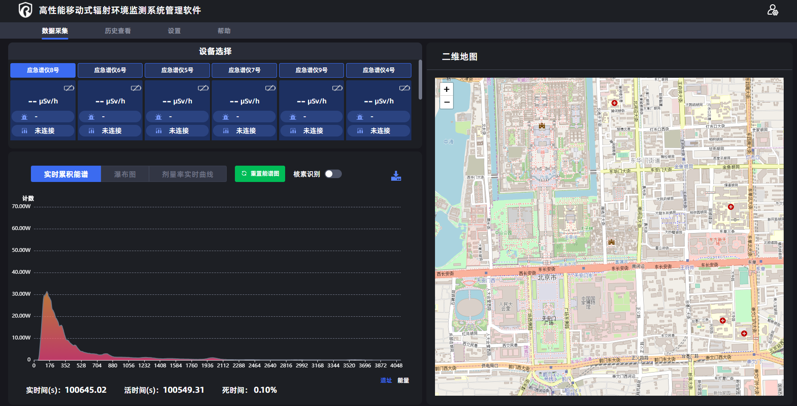
Task: Enable the 核素识别 toggle switch
Action: 333,174
